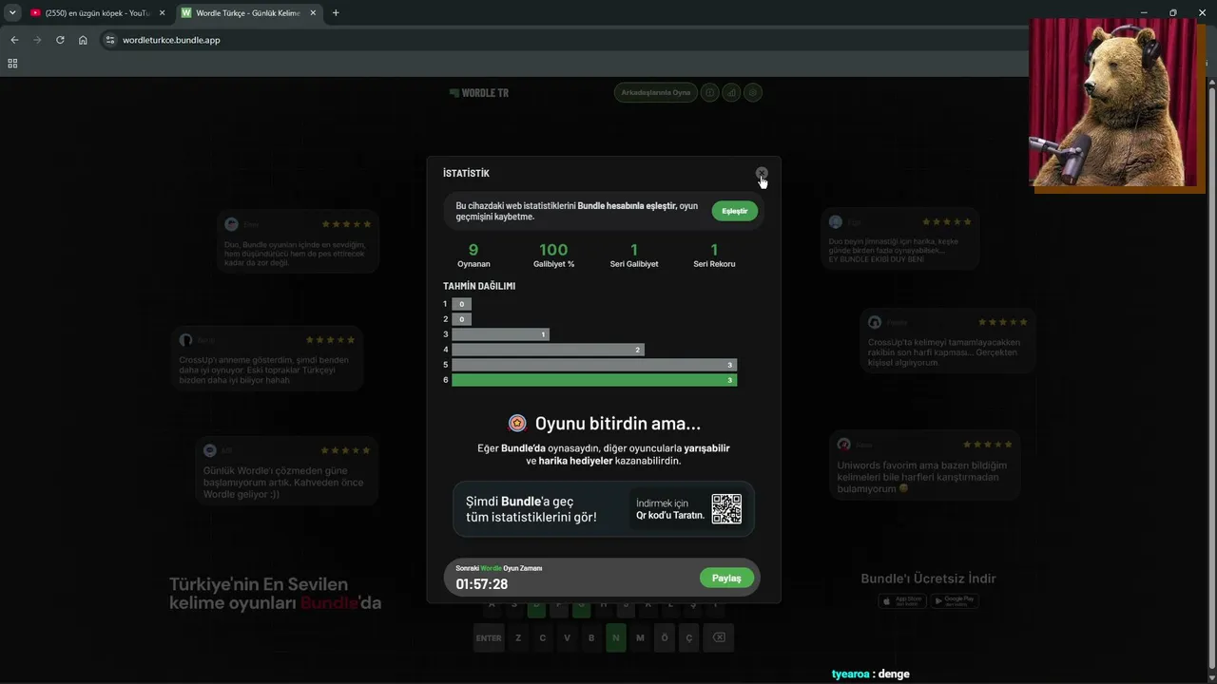Click the 'Duo, Bundle oyunları içinde' review card
The height and width of the screenshot is (684, 1217).
click(x=298, y=242)
